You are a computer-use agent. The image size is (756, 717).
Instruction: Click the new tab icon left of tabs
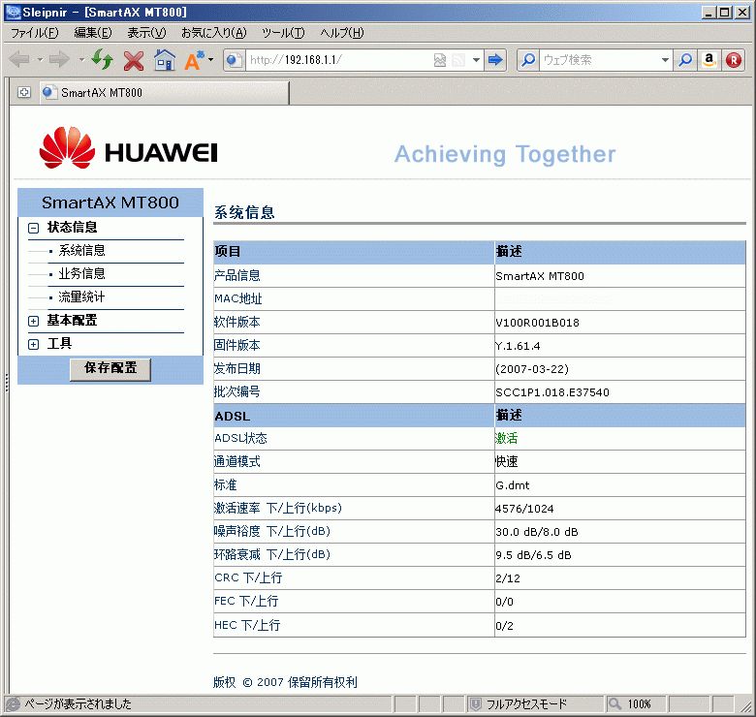24,93
